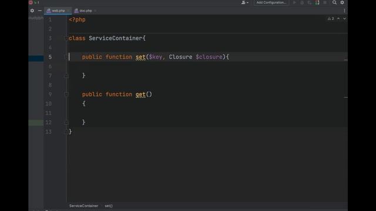The width and height of the screenshot is (376, 211).
Task: Hide the project panel with minus icon
Action: coord(39,11)
